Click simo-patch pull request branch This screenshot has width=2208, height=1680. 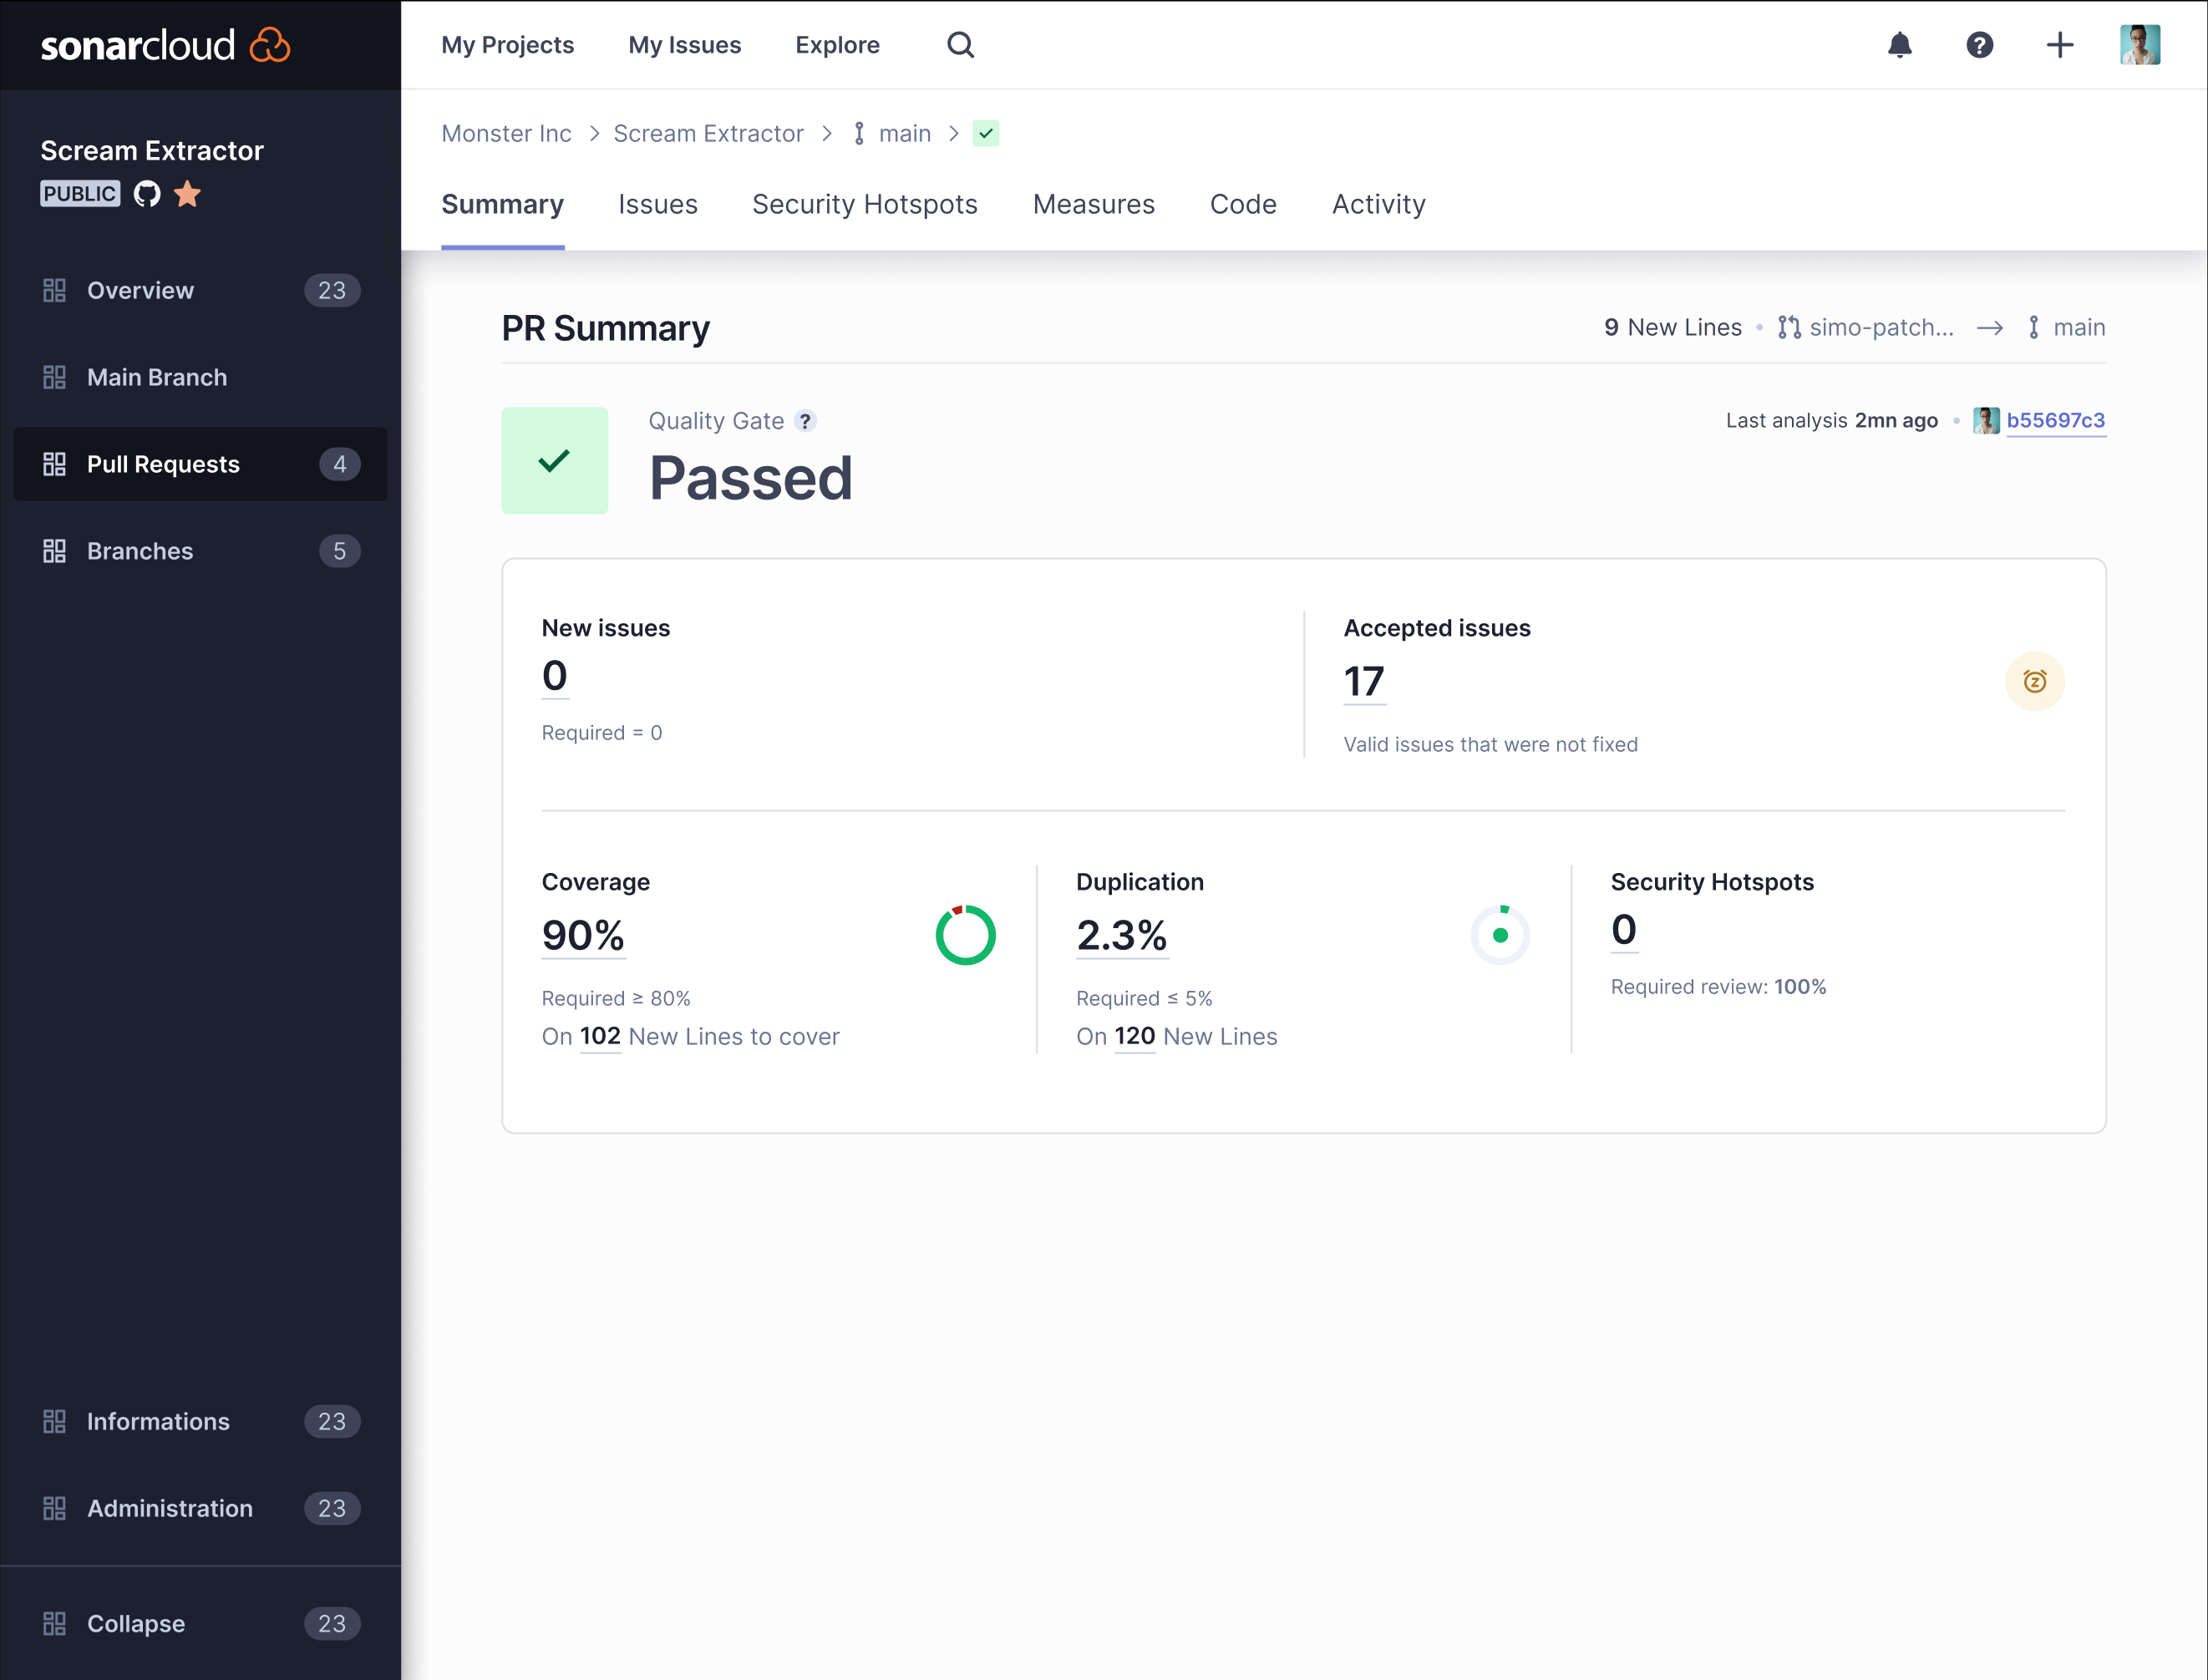1881,327
